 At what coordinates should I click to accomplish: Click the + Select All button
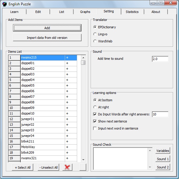[23, 167]
